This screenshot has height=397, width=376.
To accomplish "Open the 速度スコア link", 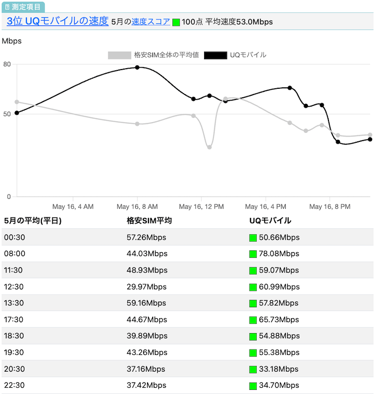I will [151, 22].
